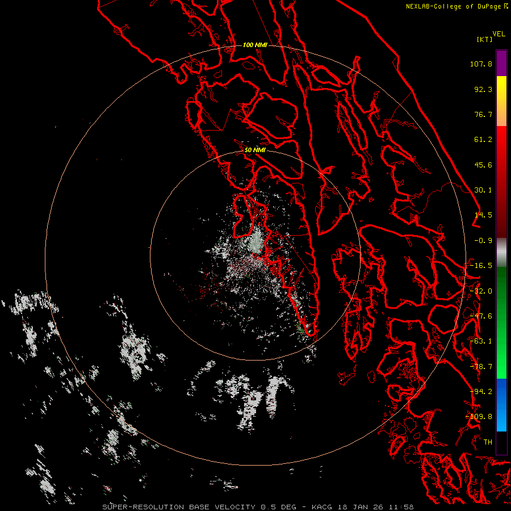Click the -63.1 legend value

tap(481, 341)
